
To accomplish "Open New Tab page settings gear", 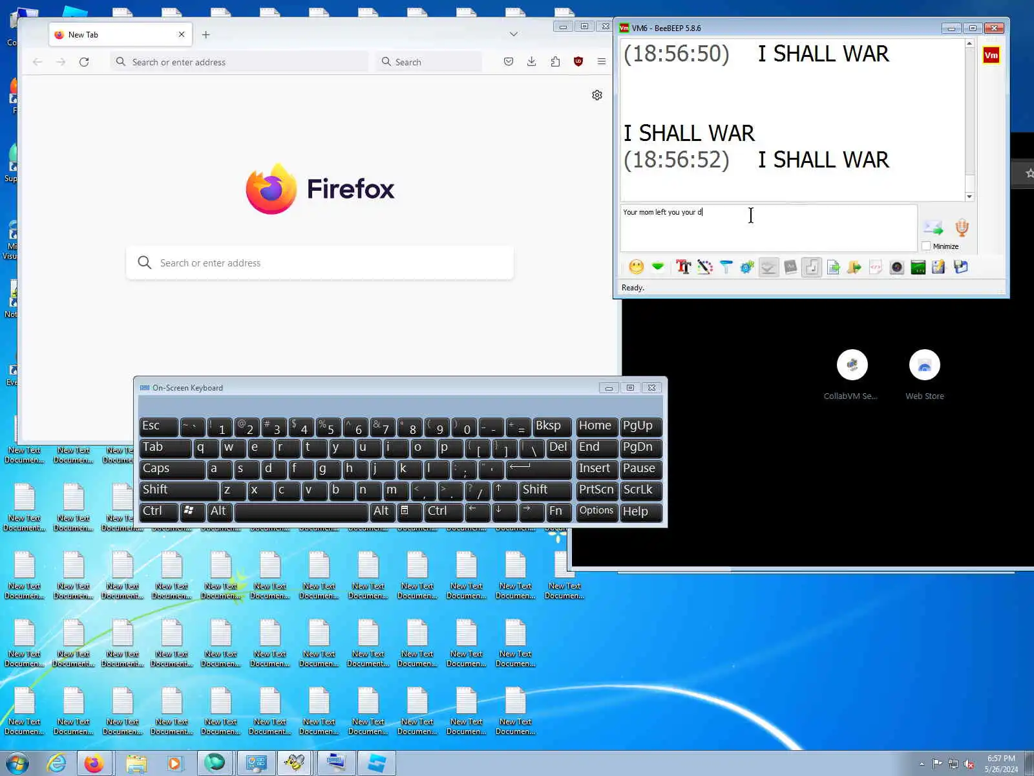I will coord(597,95).
